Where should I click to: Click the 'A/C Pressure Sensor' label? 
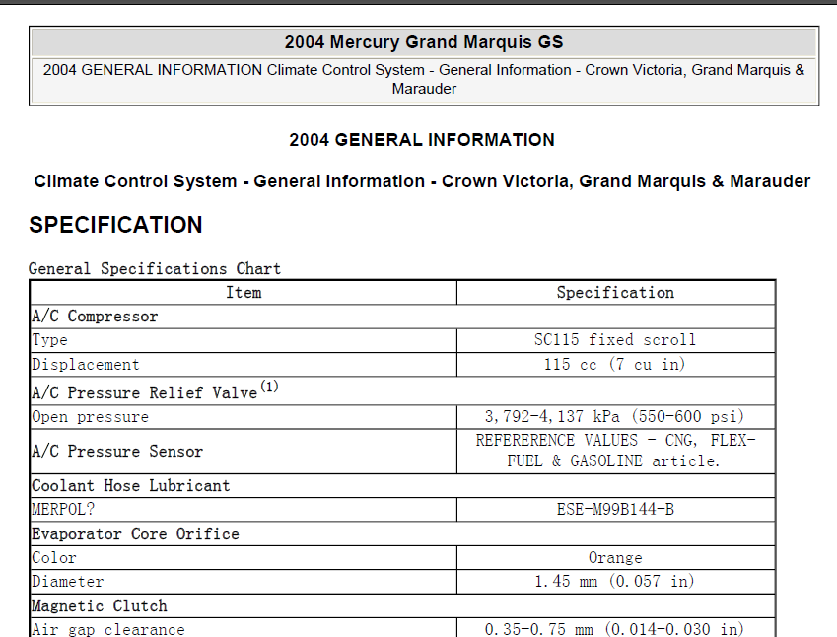[x=117, y=452]
